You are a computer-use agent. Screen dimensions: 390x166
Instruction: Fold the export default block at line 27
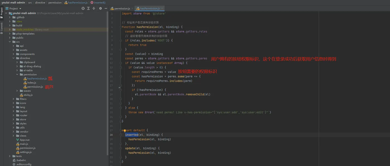point(121,130)
